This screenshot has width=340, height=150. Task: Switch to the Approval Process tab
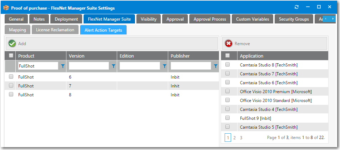[210, 19]
